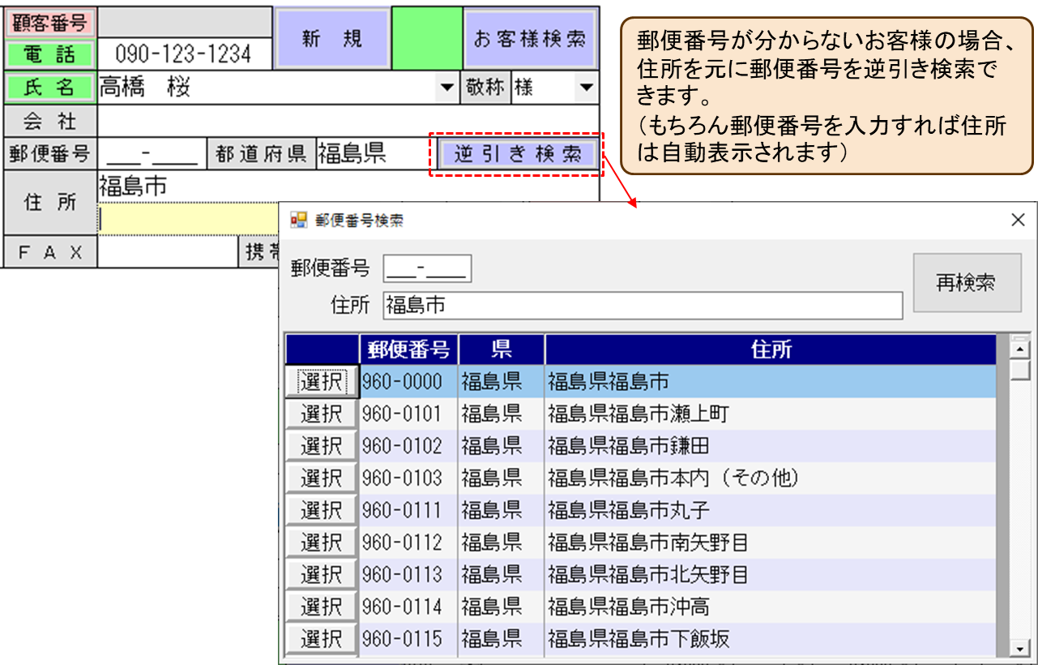Click the 郵便番号検索 dialog window icon

[x=299, y=220]
